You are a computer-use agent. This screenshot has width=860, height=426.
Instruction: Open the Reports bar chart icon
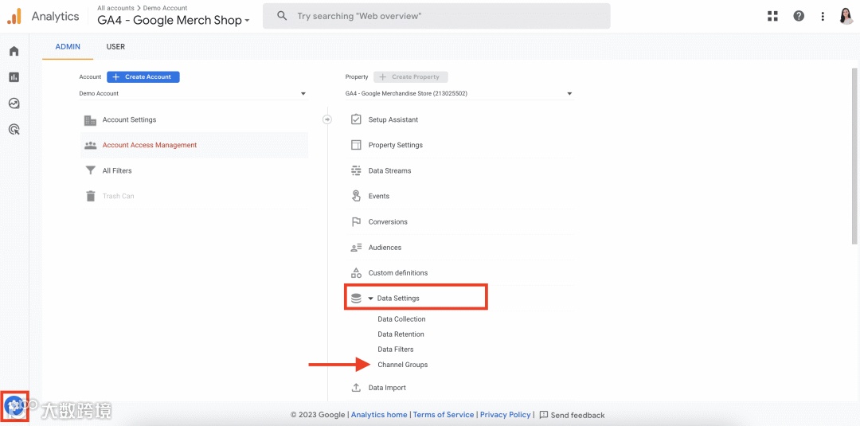pos(14,77)
